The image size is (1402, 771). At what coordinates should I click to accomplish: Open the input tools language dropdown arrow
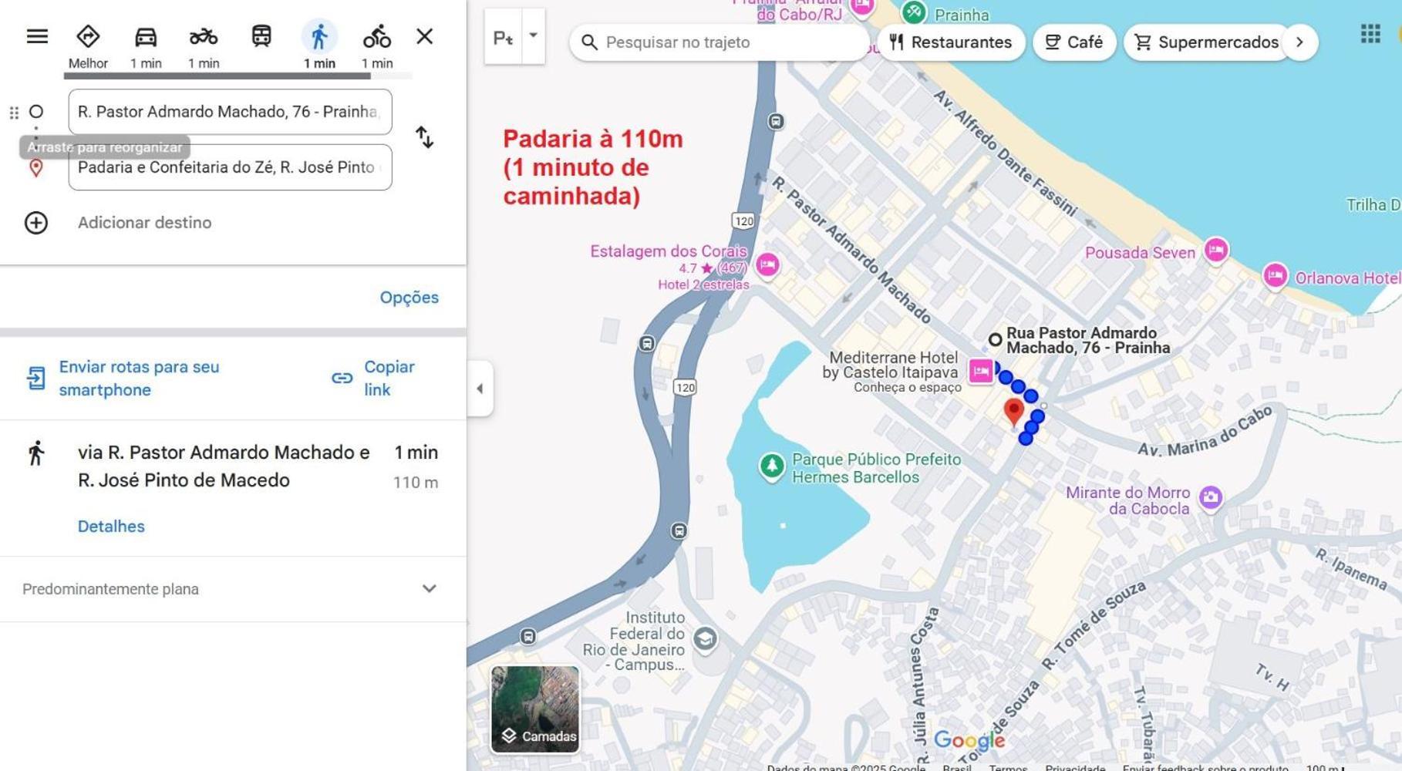coord(533,35)
